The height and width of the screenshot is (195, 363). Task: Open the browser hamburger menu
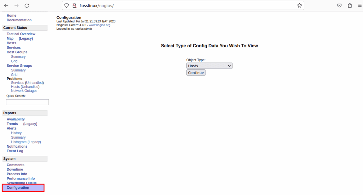tap(360, 6)
